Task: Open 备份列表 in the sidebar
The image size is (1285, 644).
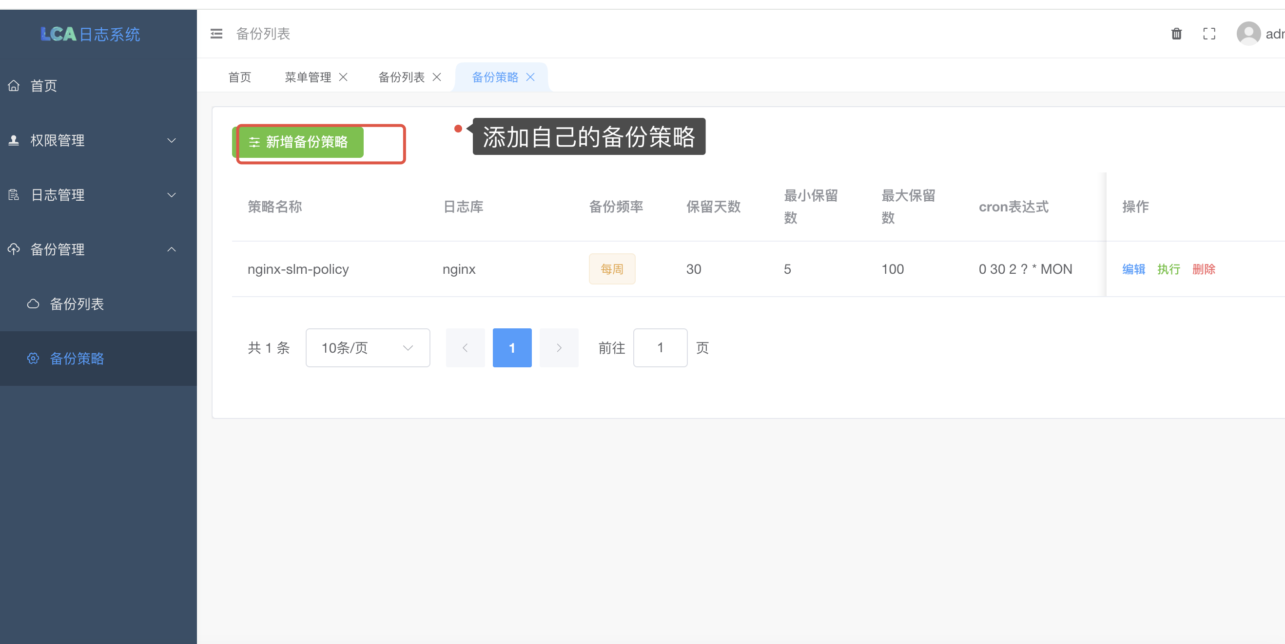Action: 77,304
